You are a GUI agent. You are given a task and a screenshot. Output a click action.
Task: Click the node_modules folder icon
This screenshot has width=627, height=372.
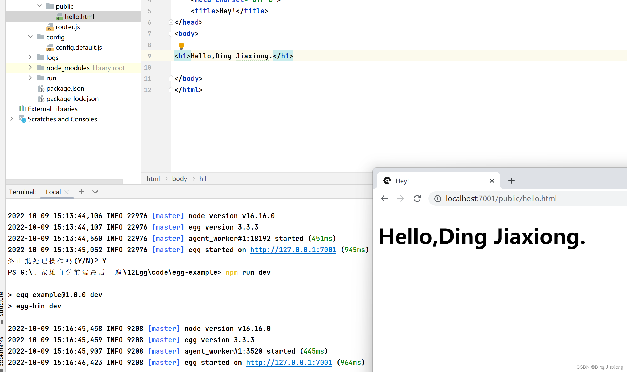click(x=41, y=67)
